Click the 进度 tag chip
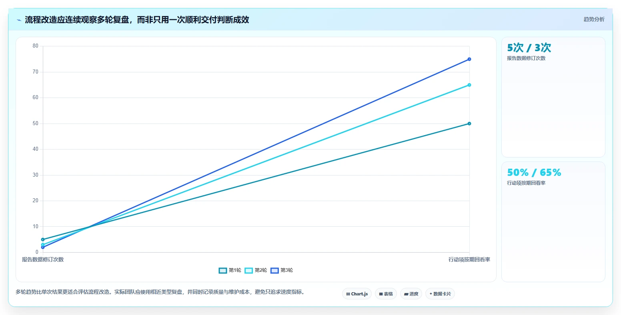Viewport: 621px width, 315px height. pos(411,294)
